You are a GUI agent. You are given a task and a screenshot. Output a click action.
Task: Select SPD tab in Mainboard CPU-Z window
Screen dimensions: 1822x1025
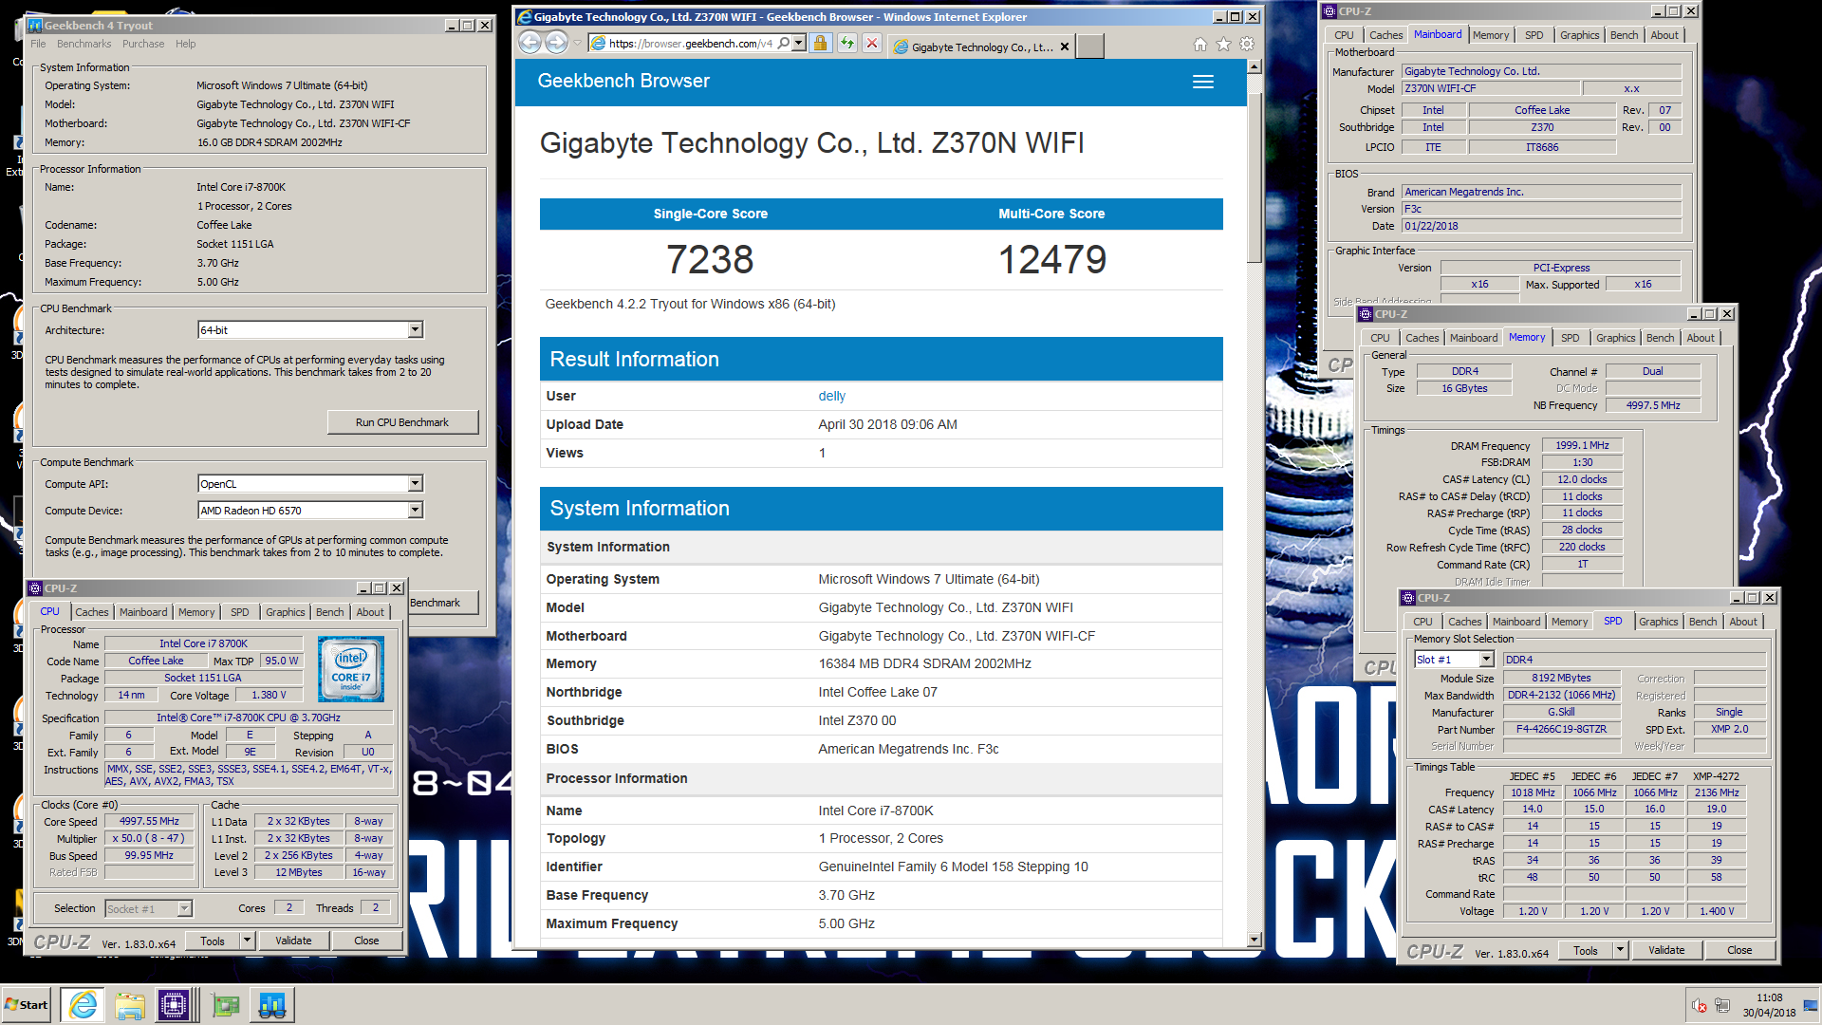pyautogui.click(x=1534, y=35)
